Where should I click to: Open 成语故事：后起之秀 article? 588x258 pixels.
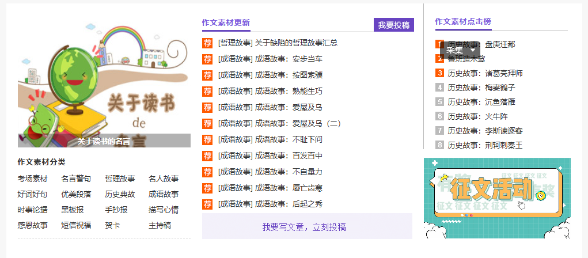tap(289, 204)
